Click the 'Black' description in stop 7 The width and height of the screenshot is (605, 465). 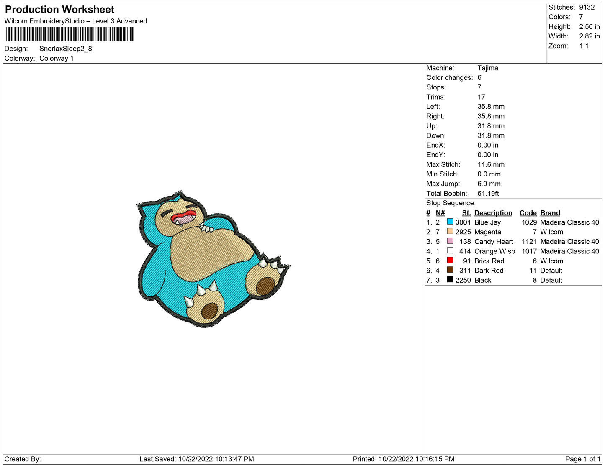[483, 280]
